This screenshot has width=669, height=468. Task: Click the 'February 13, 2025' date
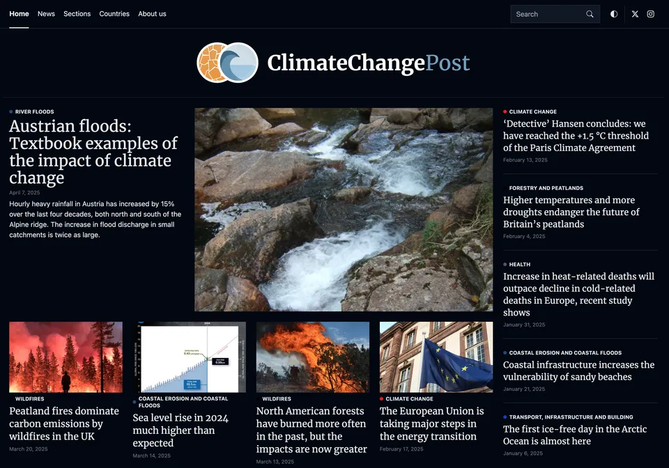pos(525,160)
